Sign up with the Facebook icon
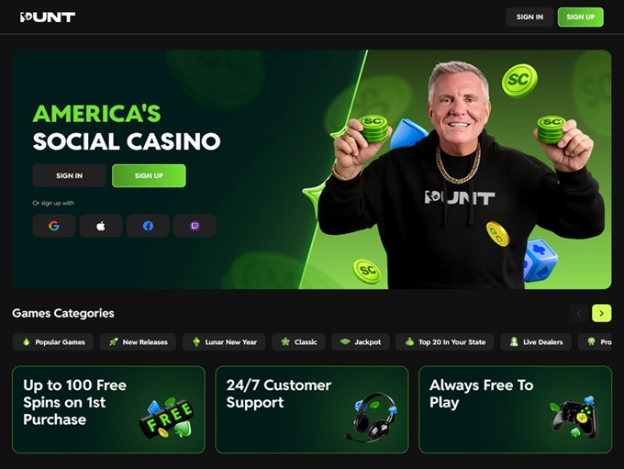 pos(148,226)
